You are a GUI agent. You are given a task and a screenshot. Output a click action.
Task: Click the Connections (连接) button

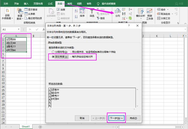pos(61,9)
